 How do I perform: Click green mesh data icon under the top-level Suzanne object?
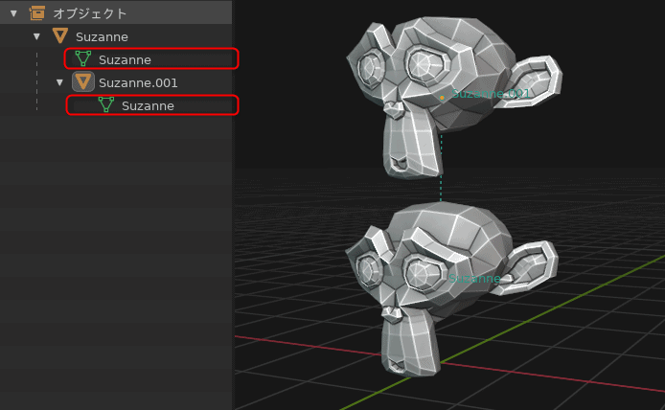coord(83,58)
